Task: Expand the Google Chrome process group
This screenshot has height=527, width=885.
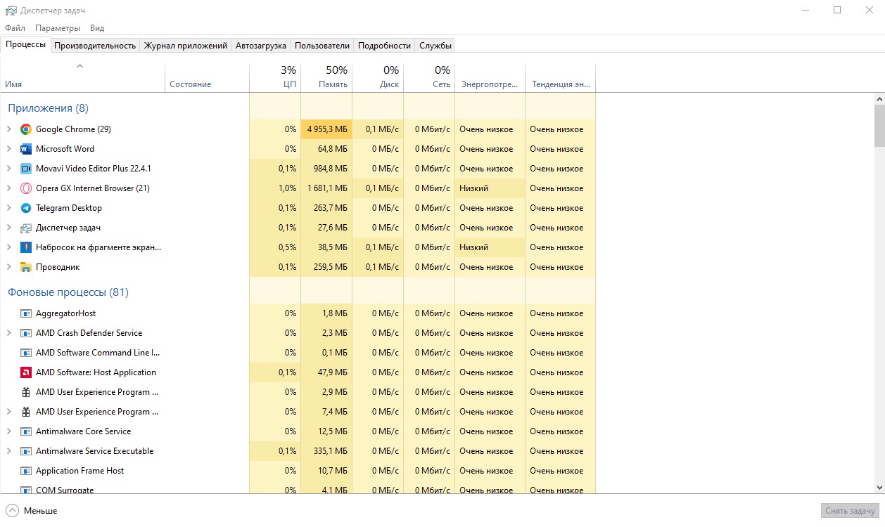Action: pos(9,129)
